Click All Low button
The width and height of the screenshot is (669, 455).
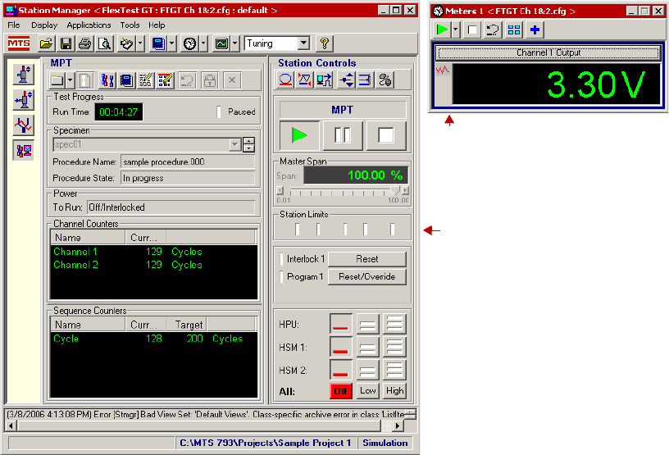tap(367, 390)
